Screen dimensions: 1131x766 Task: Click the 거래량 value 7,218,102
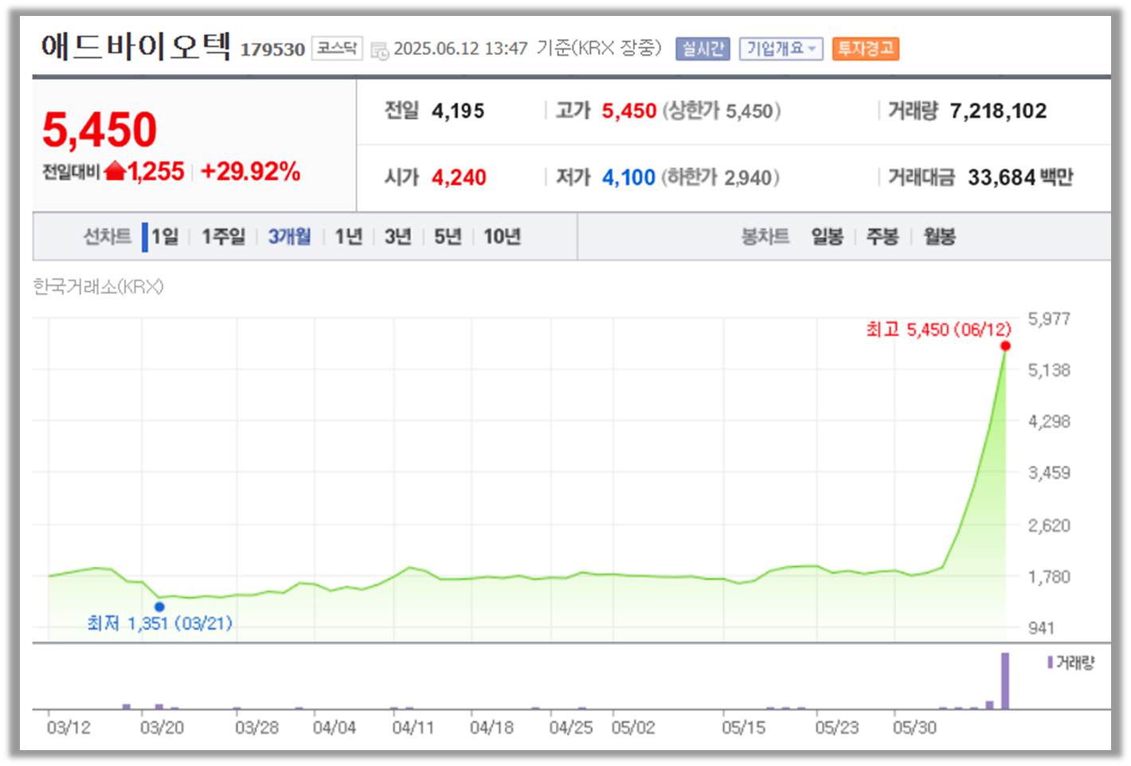pyautogui.click(x=998, y=111)
